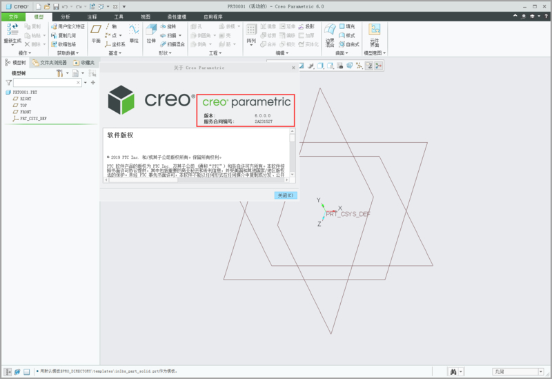Screen dimensions: 552x379
Task: Create a datum 平面 plane
Action: [x=96, y=33]
